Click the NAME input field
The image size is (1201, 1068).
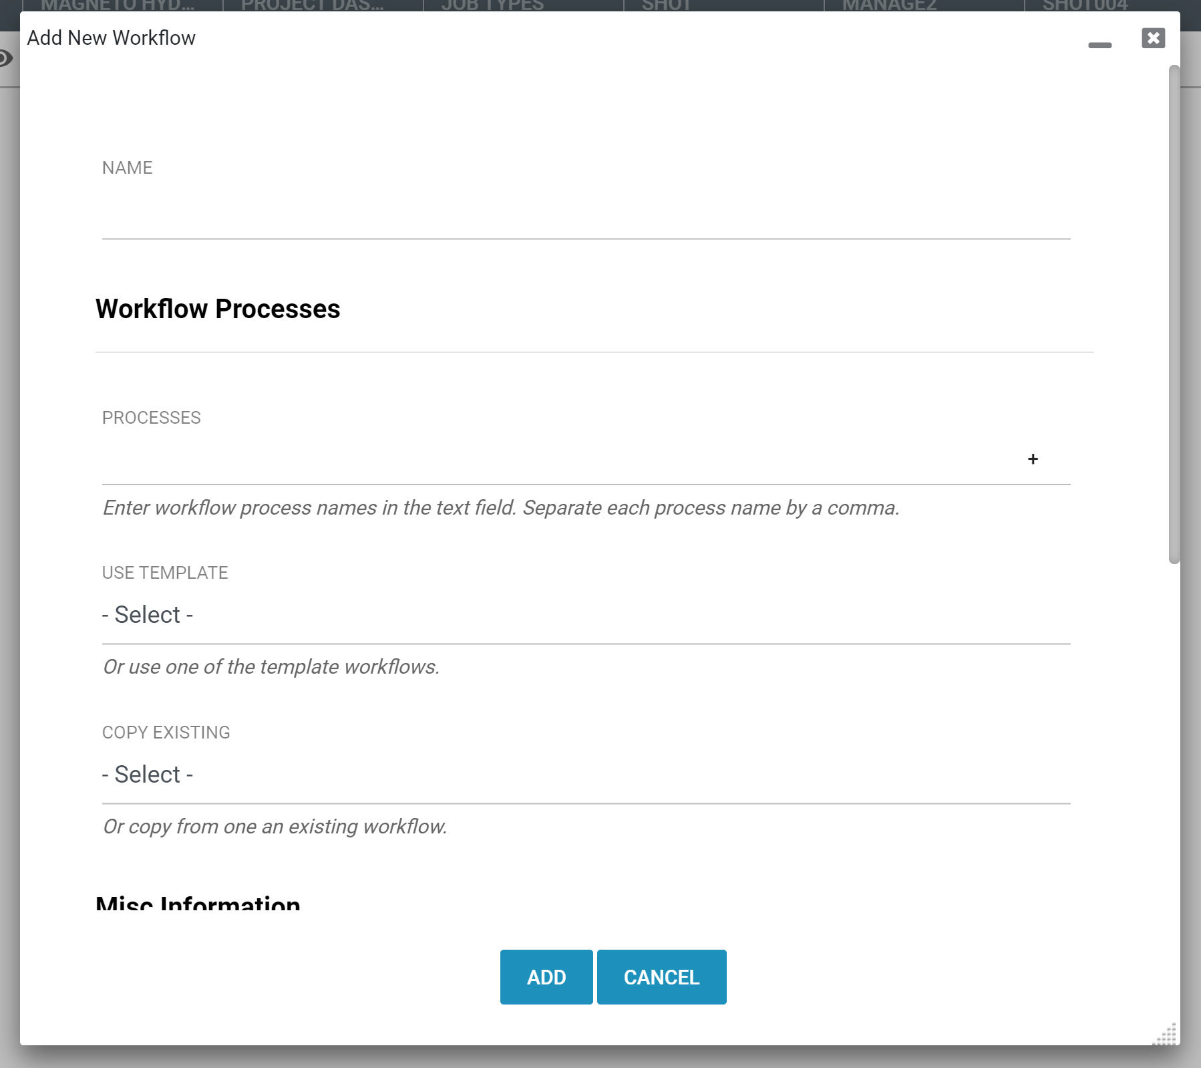click(x=586, y=214)
